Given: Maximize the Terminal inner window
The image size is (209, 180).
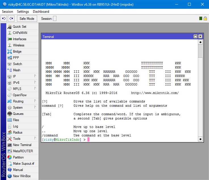Looking at the screenshot, I should pos(195,37).
